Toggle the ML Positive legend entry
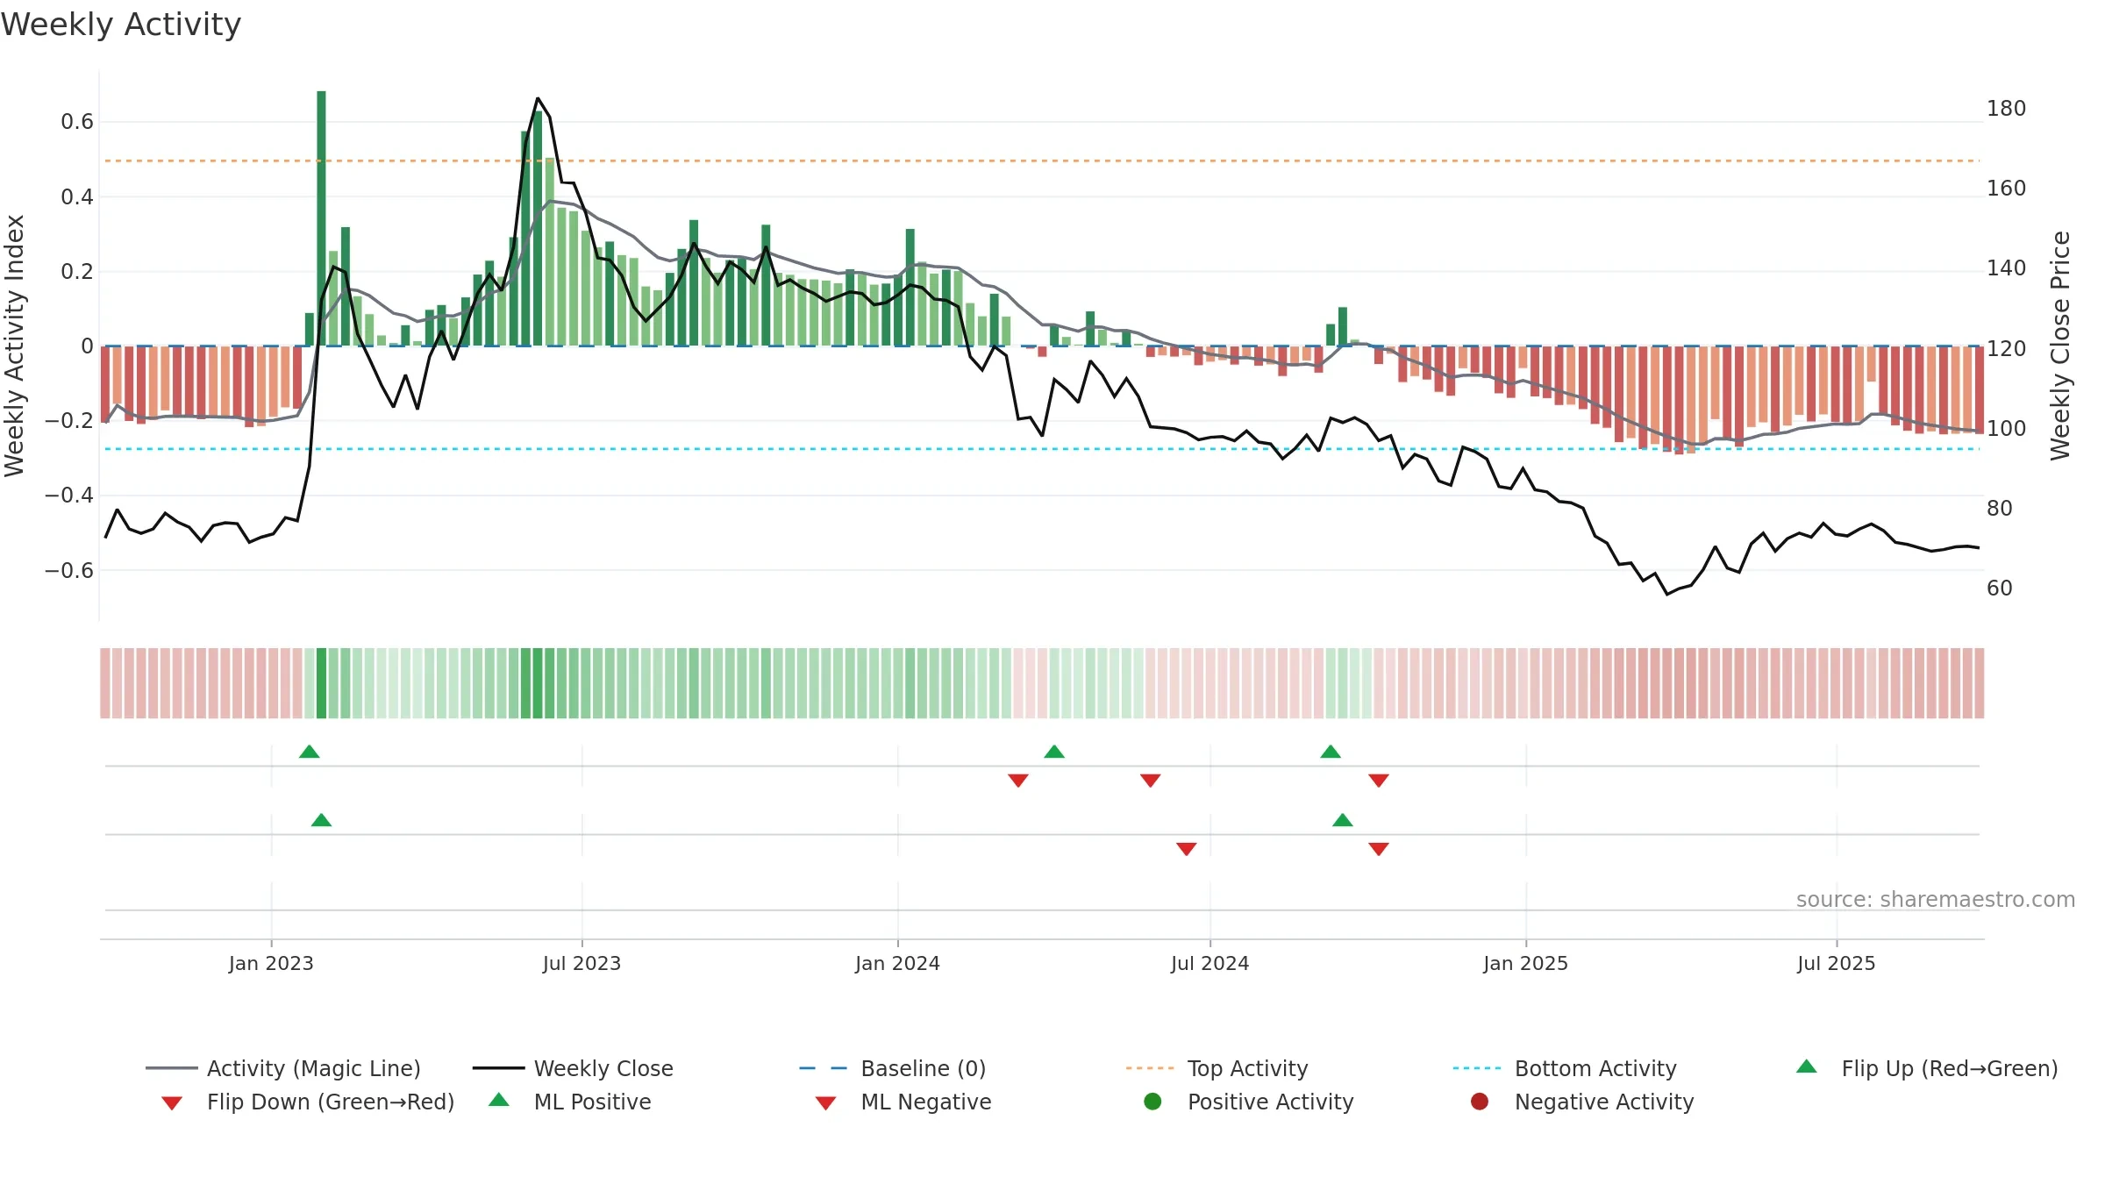2105x1184 pixels. pyautogui.click(x=570, y=1102)
